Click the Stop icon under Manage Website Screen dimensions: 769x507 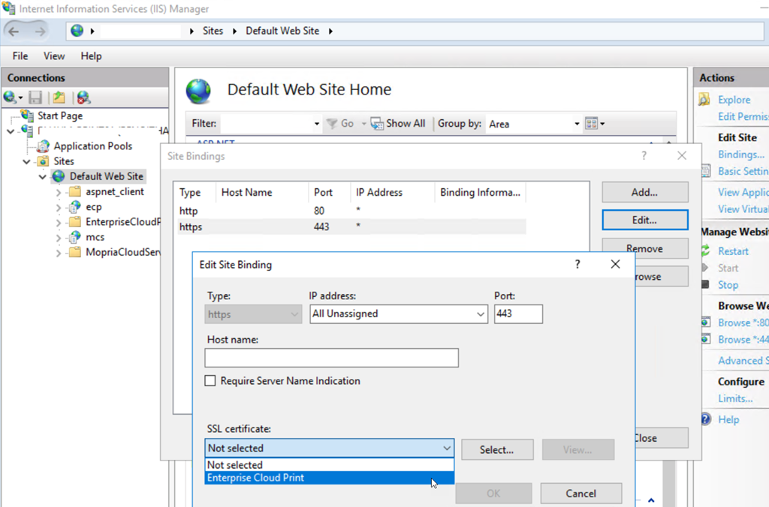click(705, 285)
